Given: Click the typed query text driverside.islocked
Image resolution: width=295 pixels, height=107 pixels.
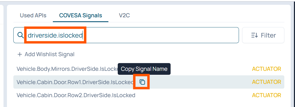Looking at the screenshot, I should pos(55,35).
